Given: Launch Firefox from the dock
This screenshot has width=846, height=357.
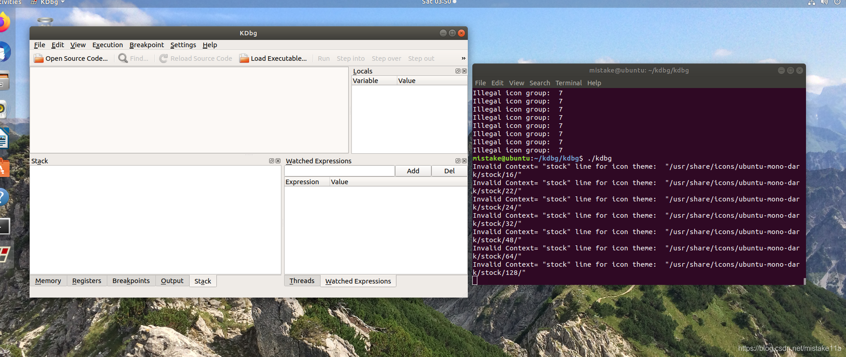Looking at the screenshot, I should (x=4, y=22).
